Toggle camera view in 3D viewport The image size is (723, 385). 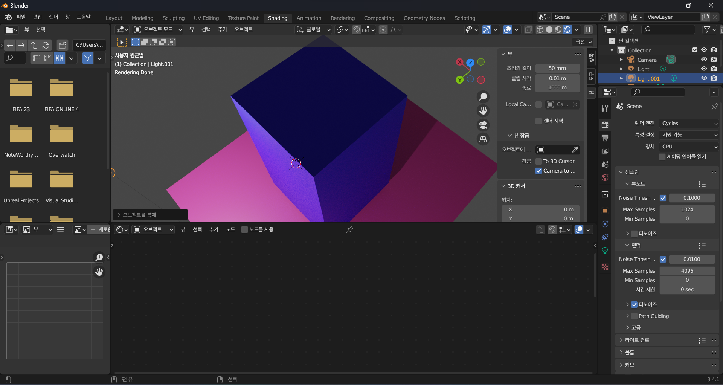483,125
